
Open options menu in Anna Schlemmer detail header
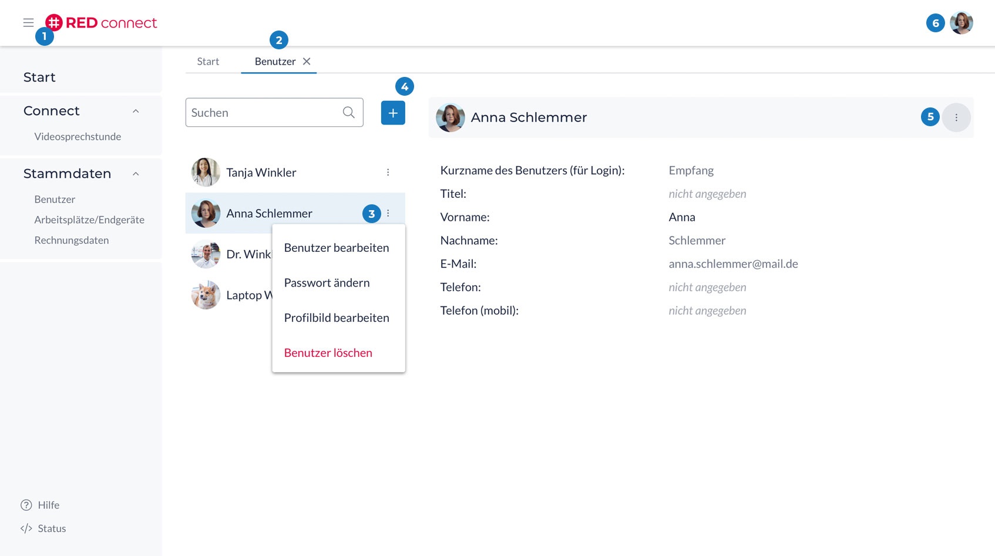coord(956,117)
